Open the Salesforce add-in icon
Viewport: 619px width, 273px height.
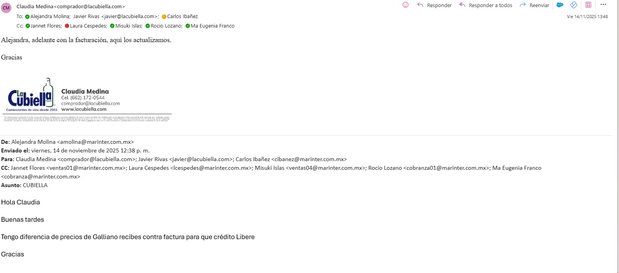(560, 5)
